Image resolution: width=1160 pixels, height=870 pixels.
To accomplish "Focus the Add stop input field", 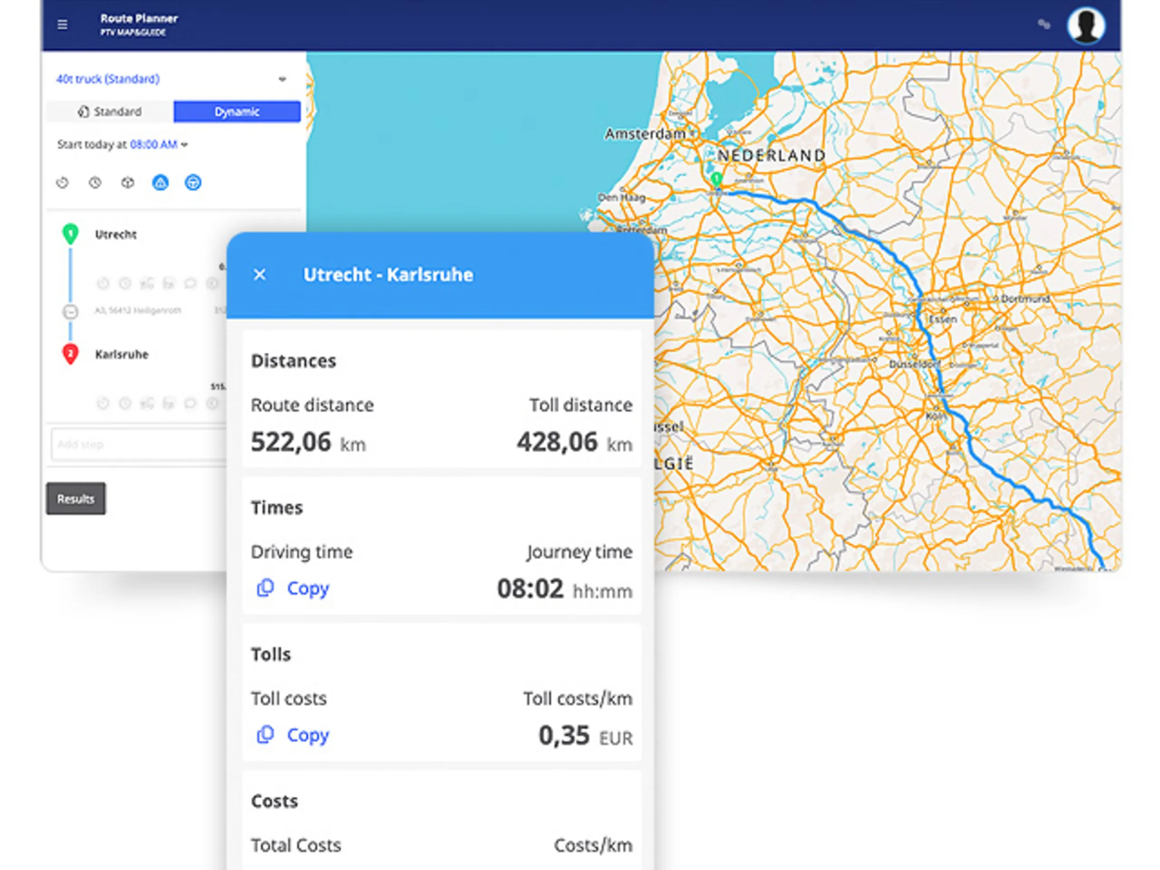I will tap(139, 445).
